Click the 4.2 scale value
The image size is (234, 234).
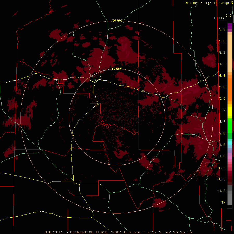coord(222,110)
